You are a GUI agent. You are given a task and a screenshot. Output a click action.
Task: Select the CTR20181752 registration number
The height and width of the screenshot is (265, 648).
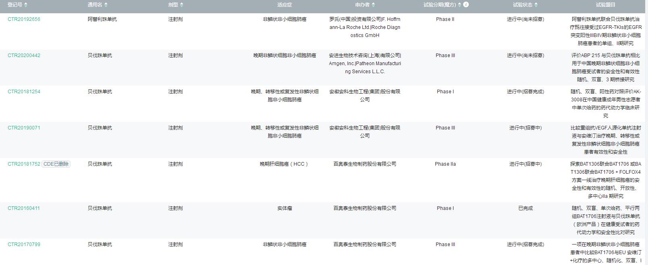(24, 164)
